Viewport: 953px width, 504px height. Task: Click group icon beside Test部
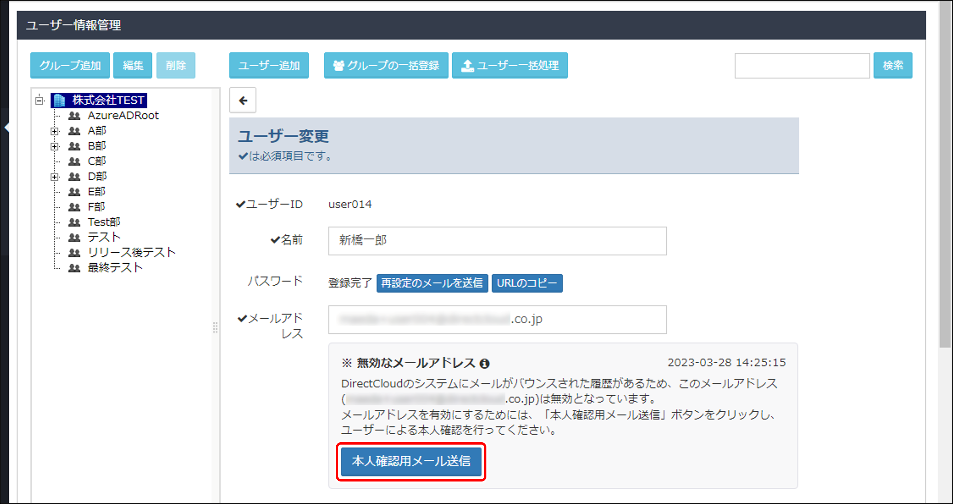[x=74, y=222]
